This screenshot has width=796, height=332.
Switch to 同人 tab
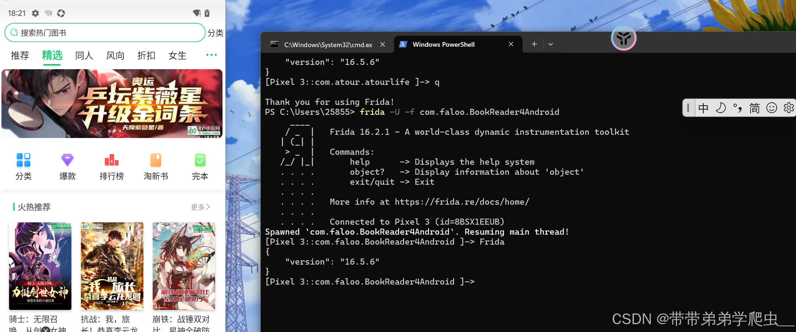(84, 56)
